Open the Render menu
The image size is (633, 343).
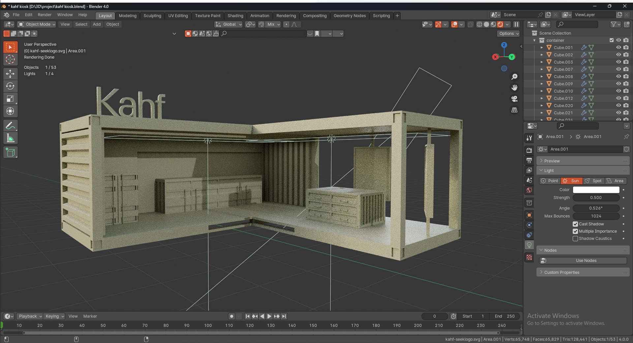45,15
